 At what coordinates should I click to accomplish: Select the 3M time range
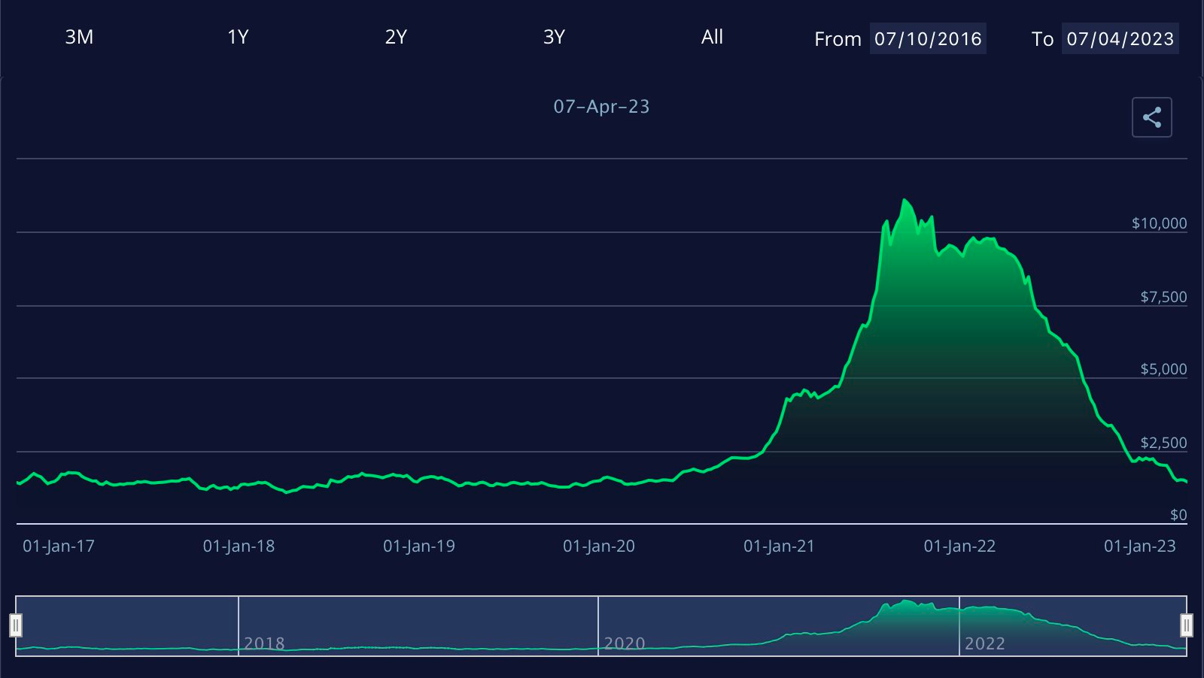click(79, 37)
